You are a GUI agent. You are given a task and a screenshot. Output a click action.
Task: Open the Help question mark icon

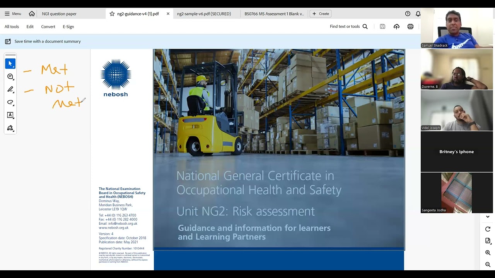click(x=408, y=14)
